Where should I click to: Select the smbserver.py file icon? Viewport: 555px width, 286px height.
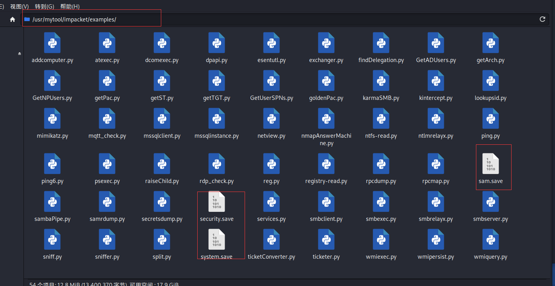(x=491, y=202)
